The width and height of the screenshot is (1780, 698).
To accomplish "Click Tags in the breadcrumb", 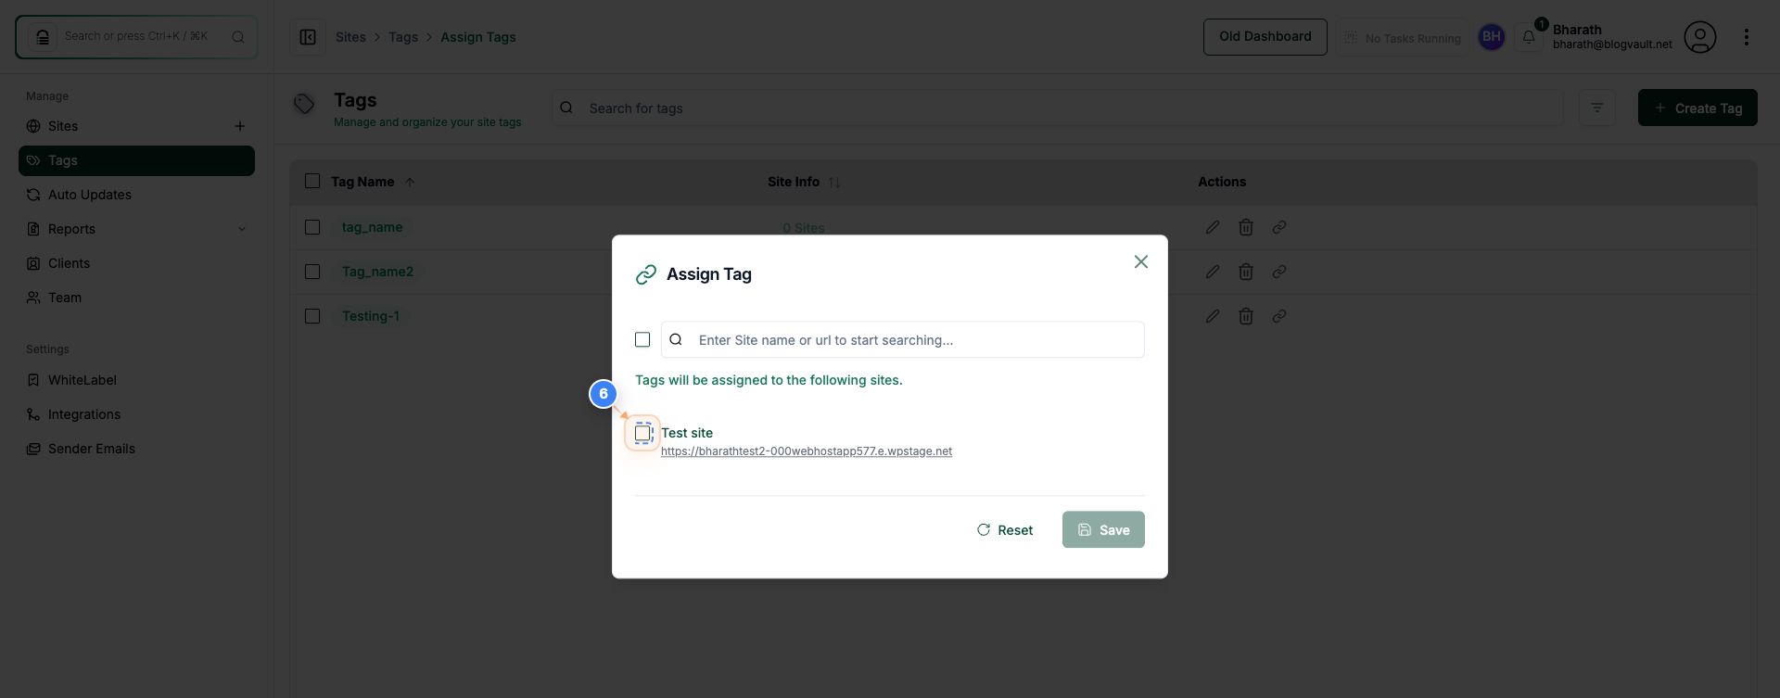I will [403, 37].
